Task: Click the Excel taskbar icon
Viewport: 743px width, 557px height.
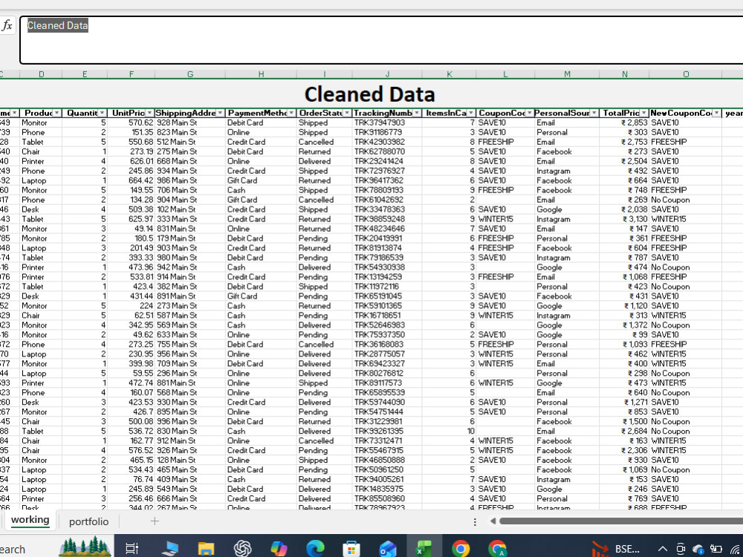Action: (424, 549)
